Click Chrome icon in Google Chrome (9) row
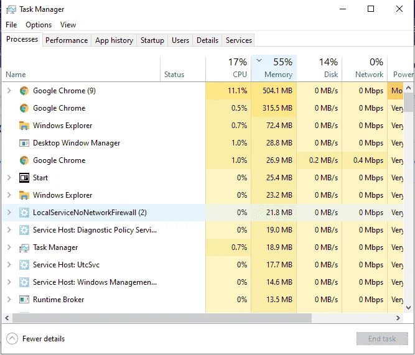 24,91
